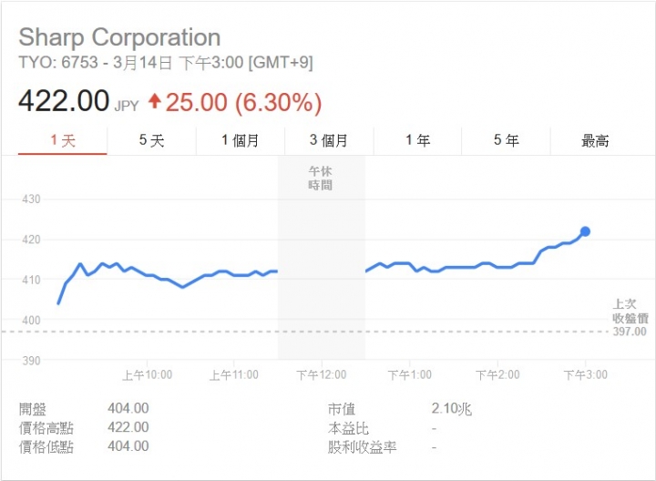Image resolution: width=656 pixels, height=481 pixels.
Task: Click the 上次收盤價 397.00 label
Action: 630,318
